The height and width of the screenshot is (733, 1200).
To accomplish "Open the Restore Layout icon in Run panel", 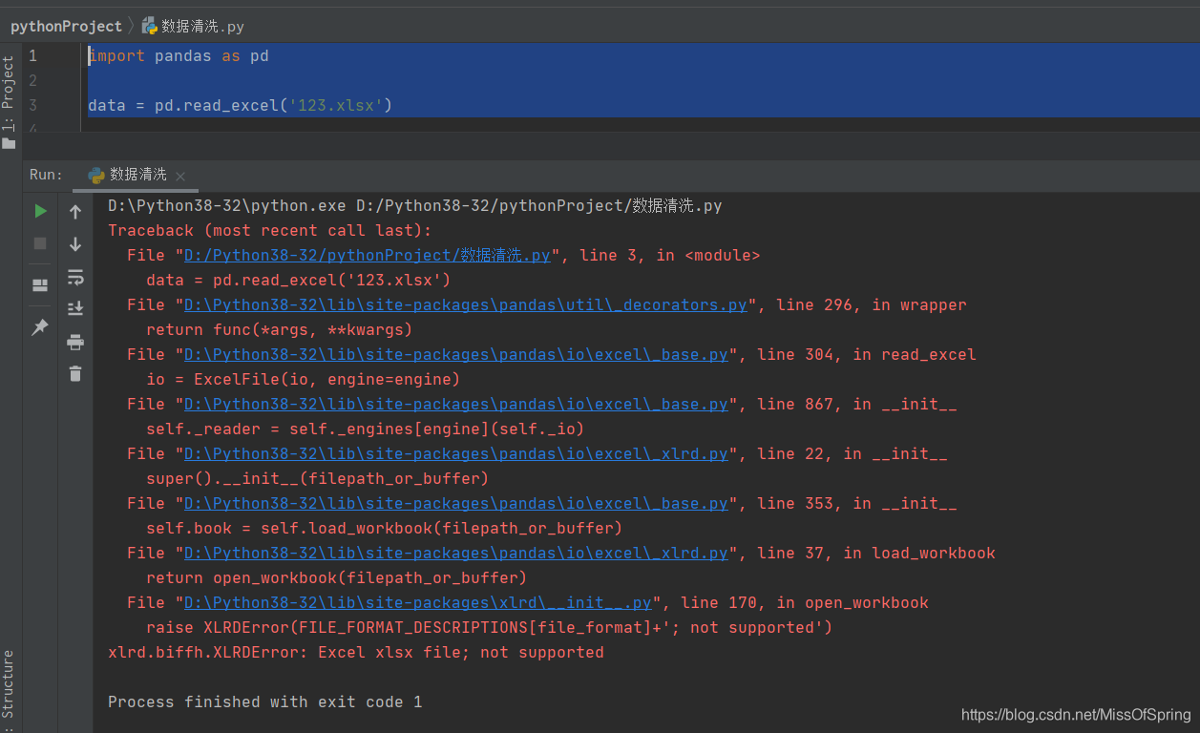I will pos(40,285).
